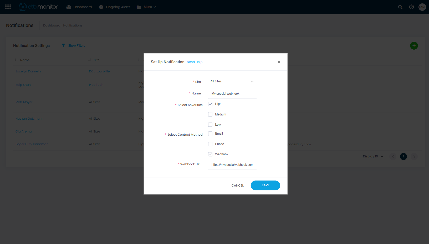The width and height of the screenshot is (429, 244).
Task: Uncheck the High severity checkbox
Action: tap(210, 104)
